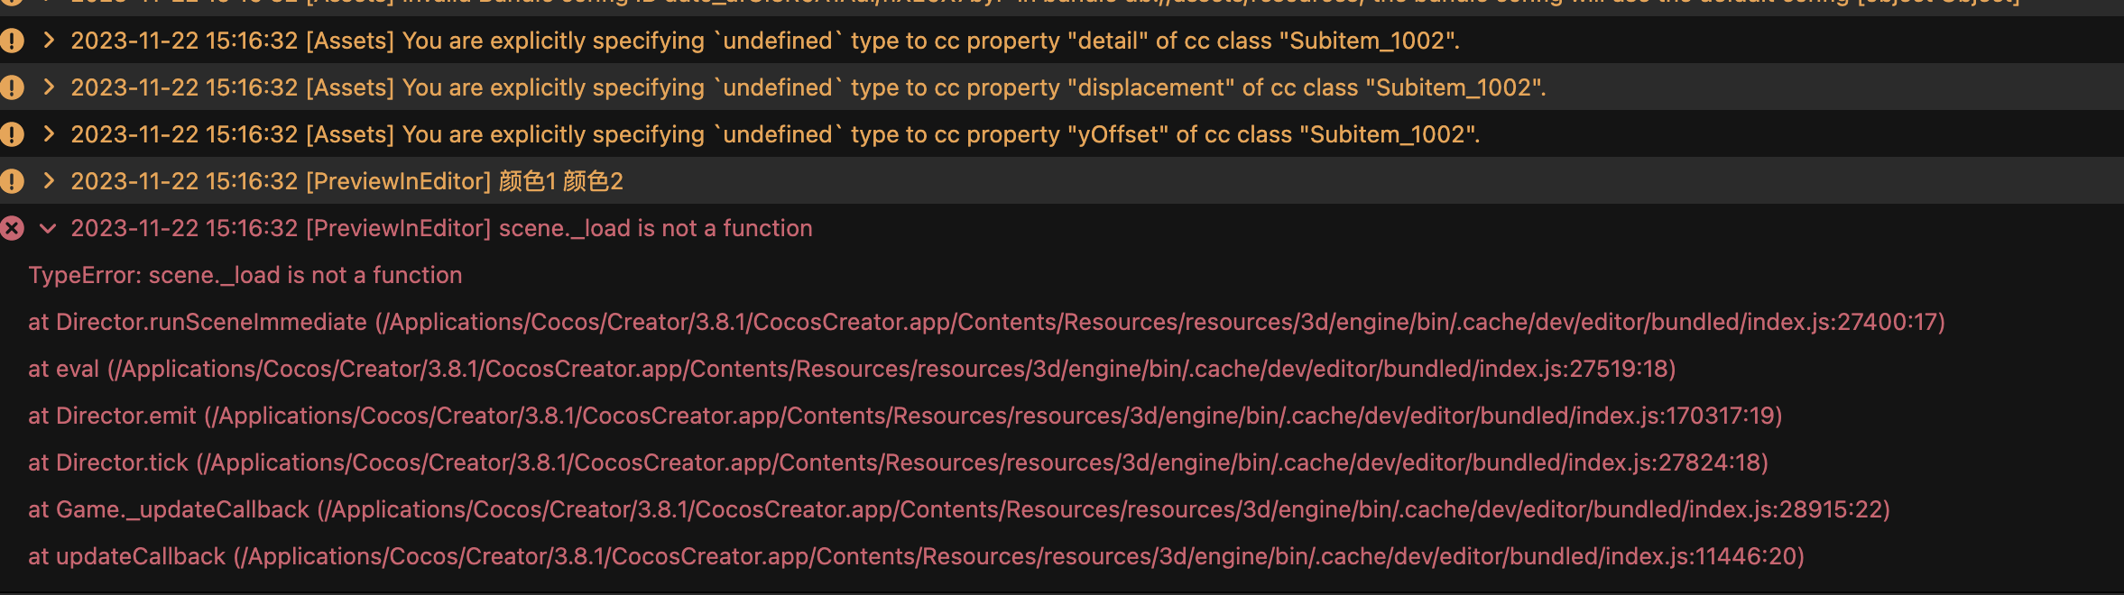Click the warning icon beside the "detail" property log
The image size is (2124, 595).
click(x=12, y=41)
